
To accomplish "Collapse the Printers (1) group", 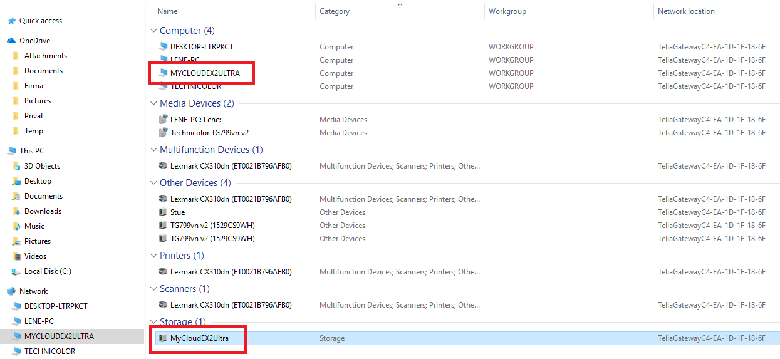I will [x=153, y=256].
